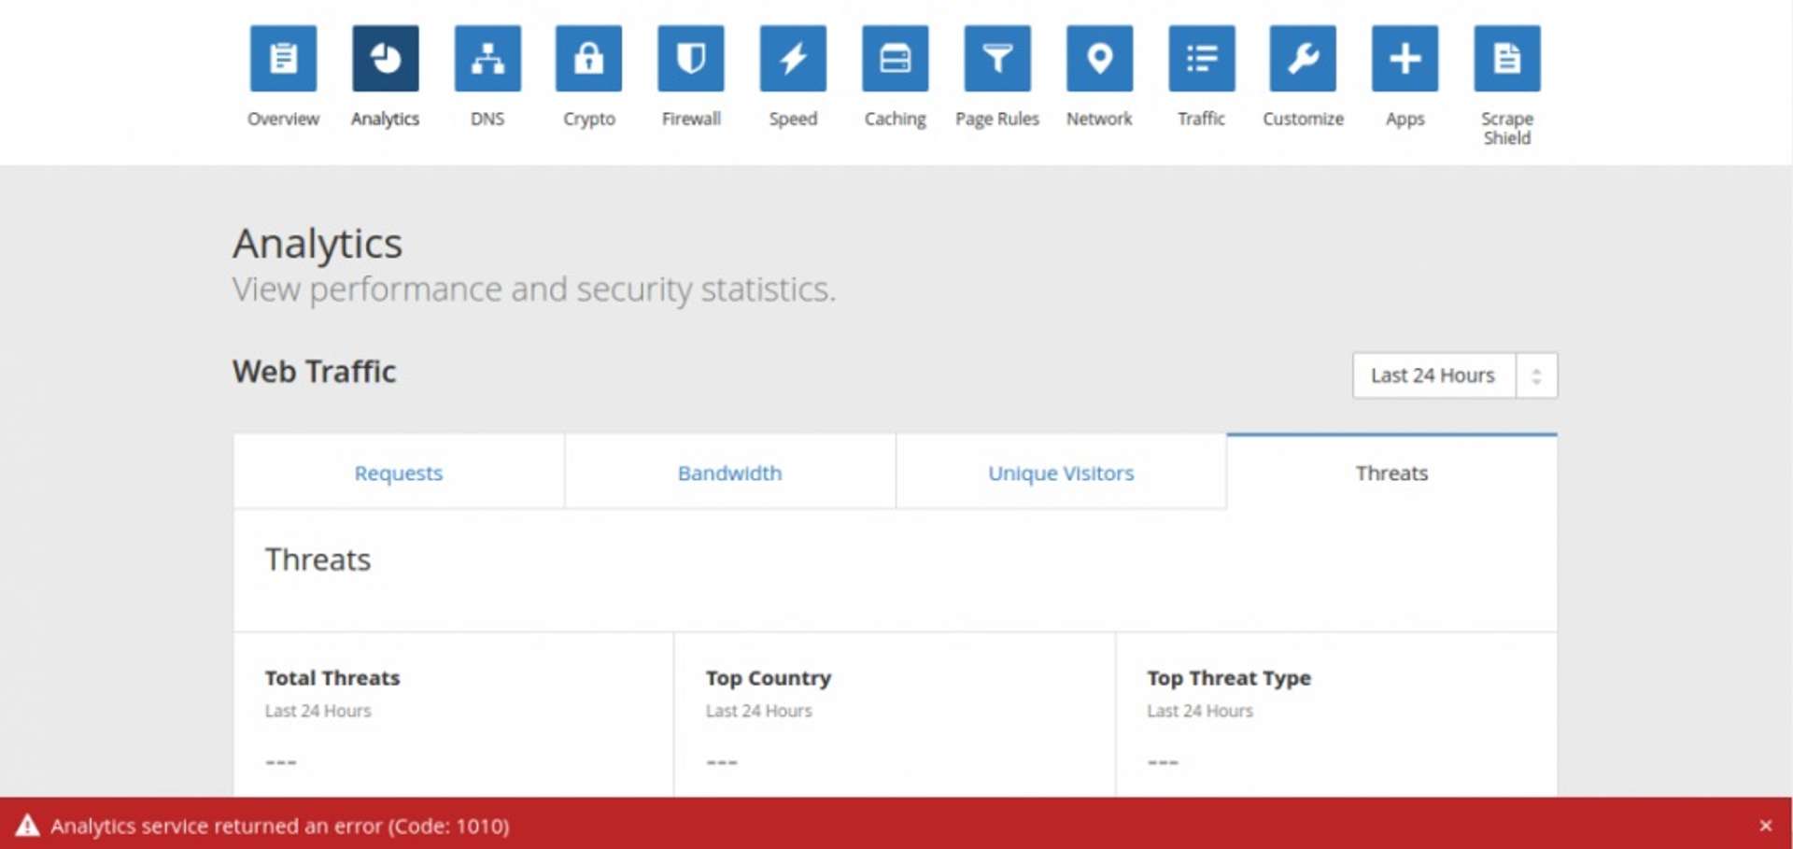Open DNS settings
This screenshot has width=1793, height=849.
point(487,58)
